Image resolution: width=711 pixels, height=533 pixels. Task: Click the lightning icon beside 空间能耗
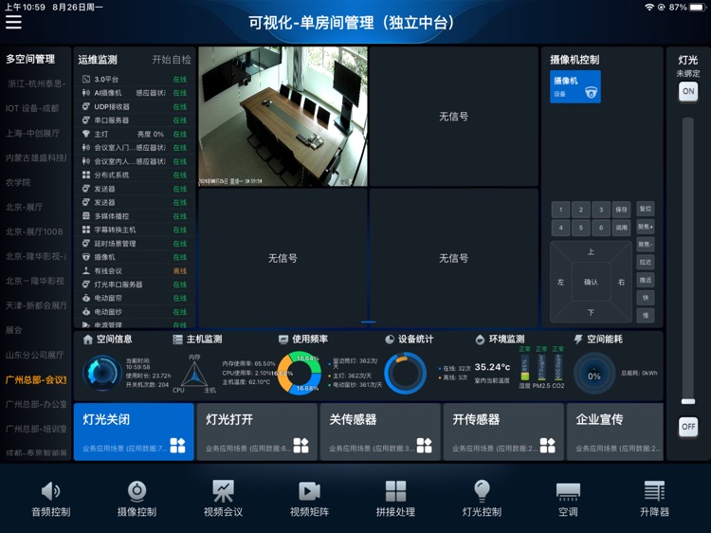(x=578, y=340)
